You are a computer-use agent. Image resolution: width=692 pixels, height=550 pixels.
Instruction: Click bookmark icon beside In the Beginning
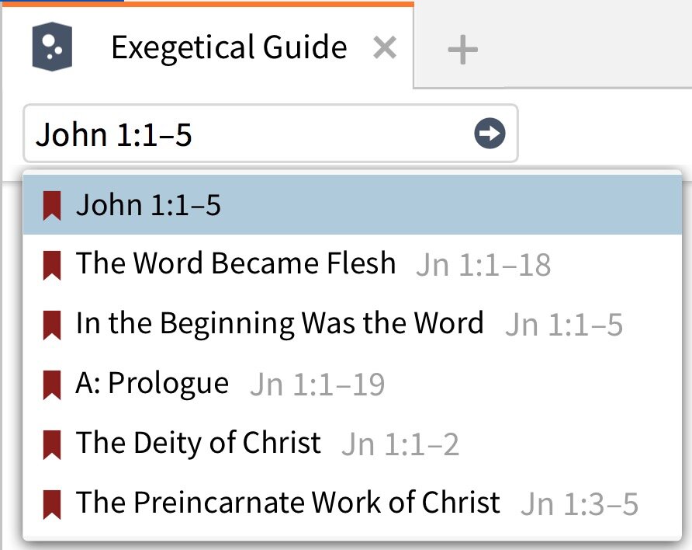tap(52, 325)
